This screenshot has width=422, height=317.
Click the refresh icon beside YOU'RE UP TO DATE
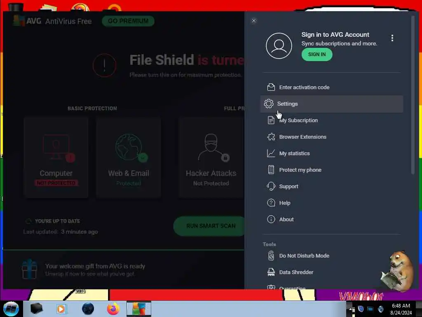tap(28, 221)
